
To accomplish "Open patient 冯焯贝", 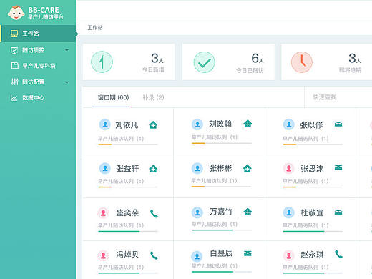I will (x=127, y=255).
